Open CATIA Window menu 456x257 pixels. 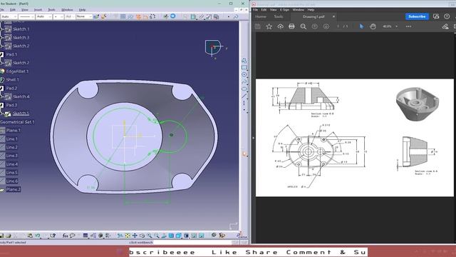coord(67,10)
